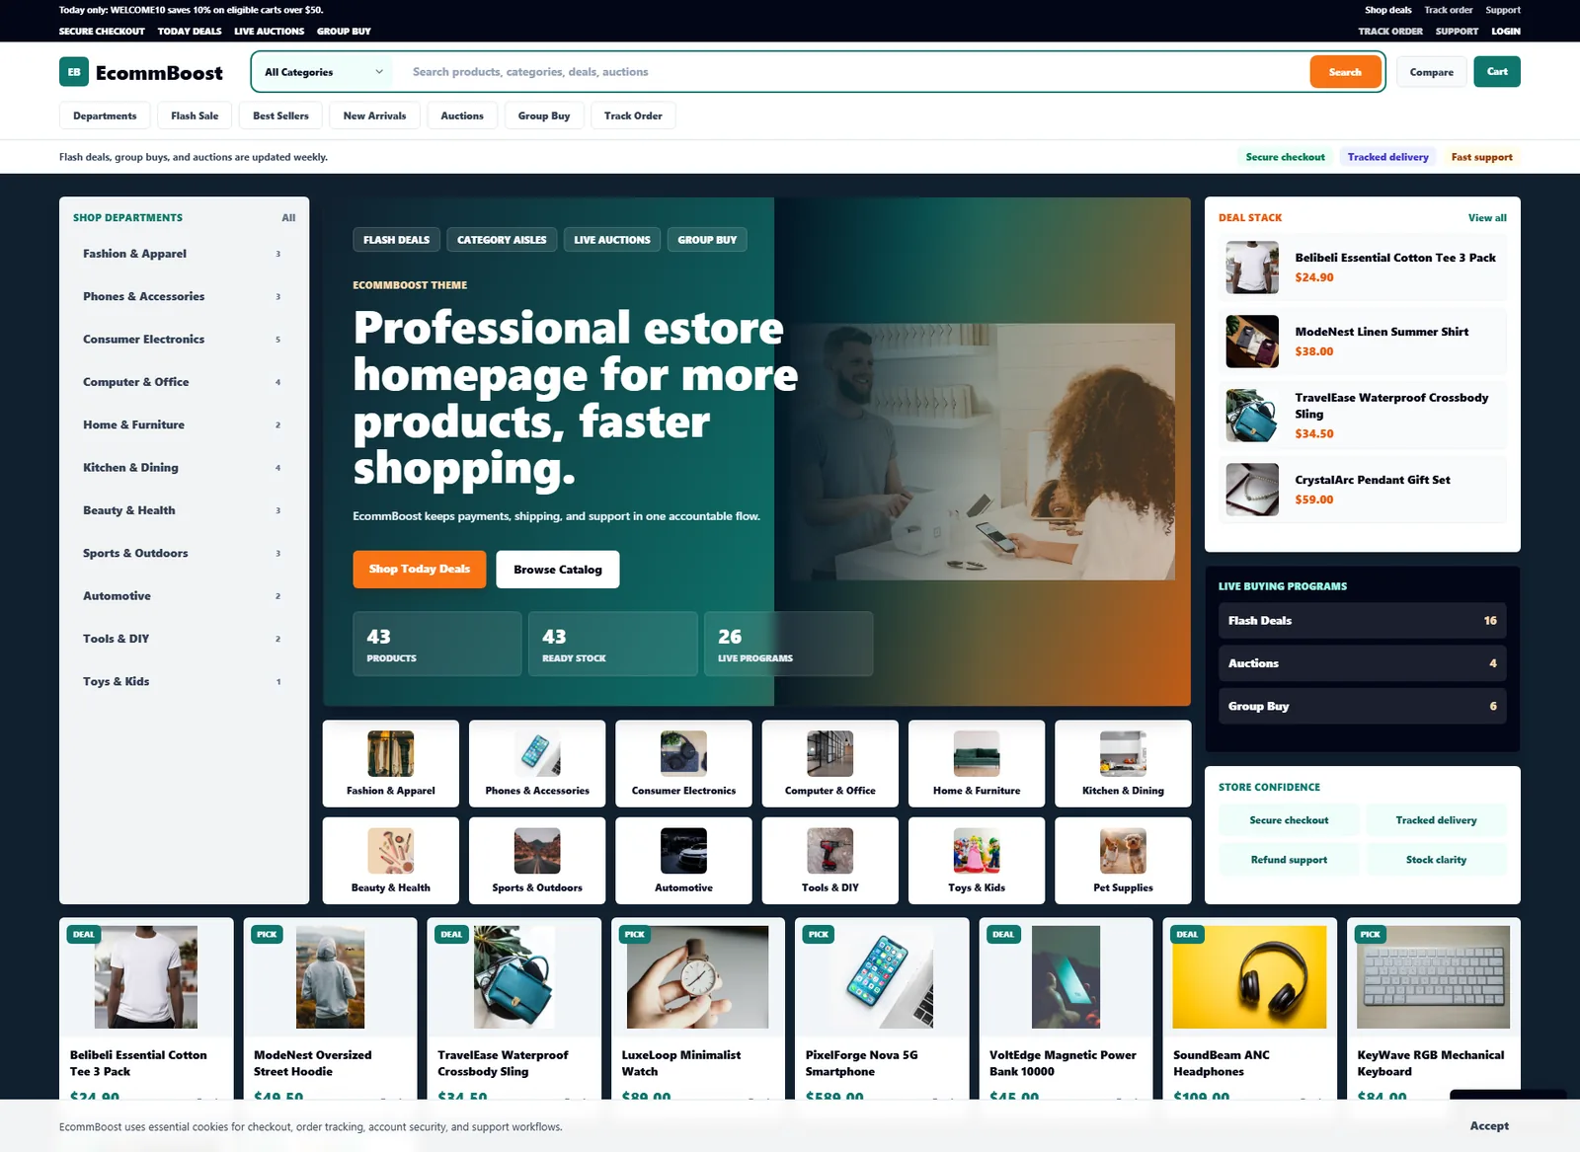Open Group Buy live buying program row

click(x=1362, y=707)
